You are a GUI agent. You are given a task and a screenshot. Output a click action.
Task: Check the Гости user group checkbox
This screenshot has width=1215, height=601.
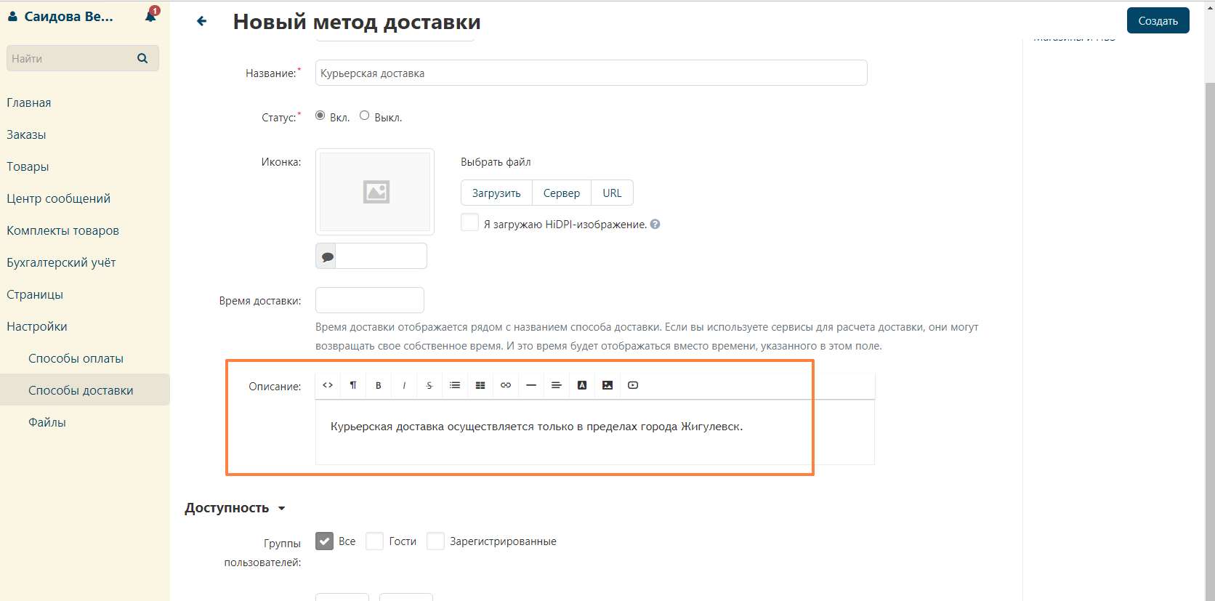374,541
